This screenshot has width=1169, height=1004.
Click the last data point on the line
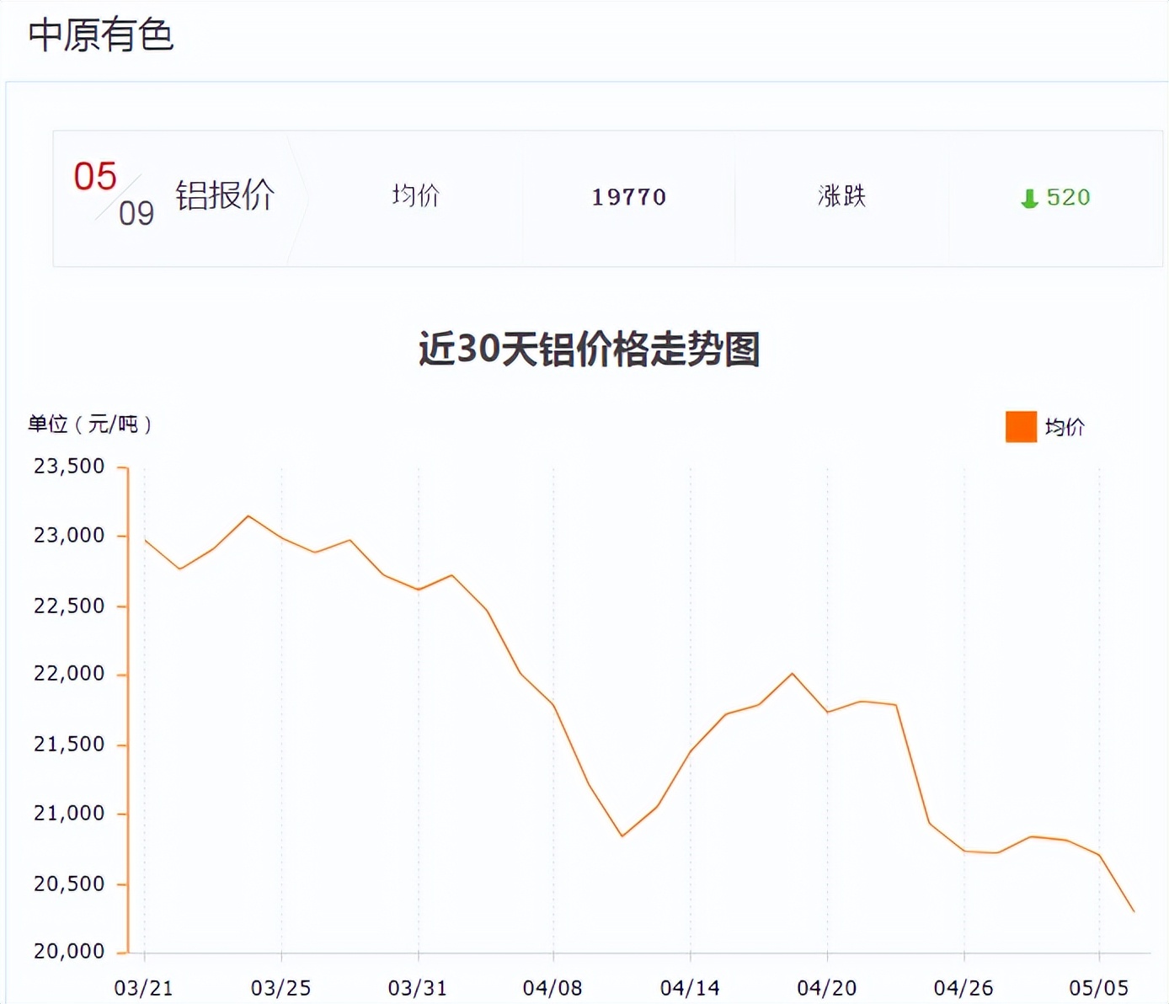pos(1134,911)
